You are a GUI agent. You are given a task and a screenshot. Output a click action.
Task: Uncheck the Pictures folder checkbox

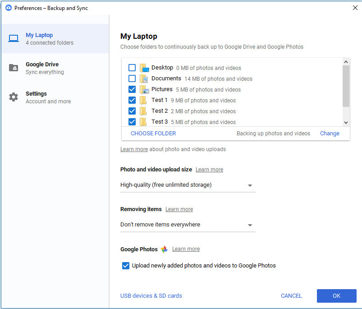point(132,89)
